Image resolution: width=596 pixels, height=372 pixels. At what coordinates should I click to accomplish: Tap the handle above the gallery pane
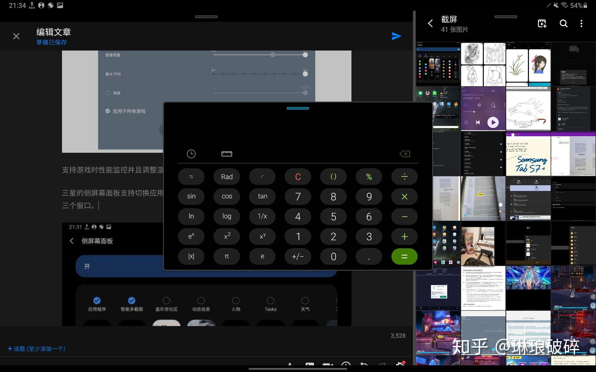505,17
